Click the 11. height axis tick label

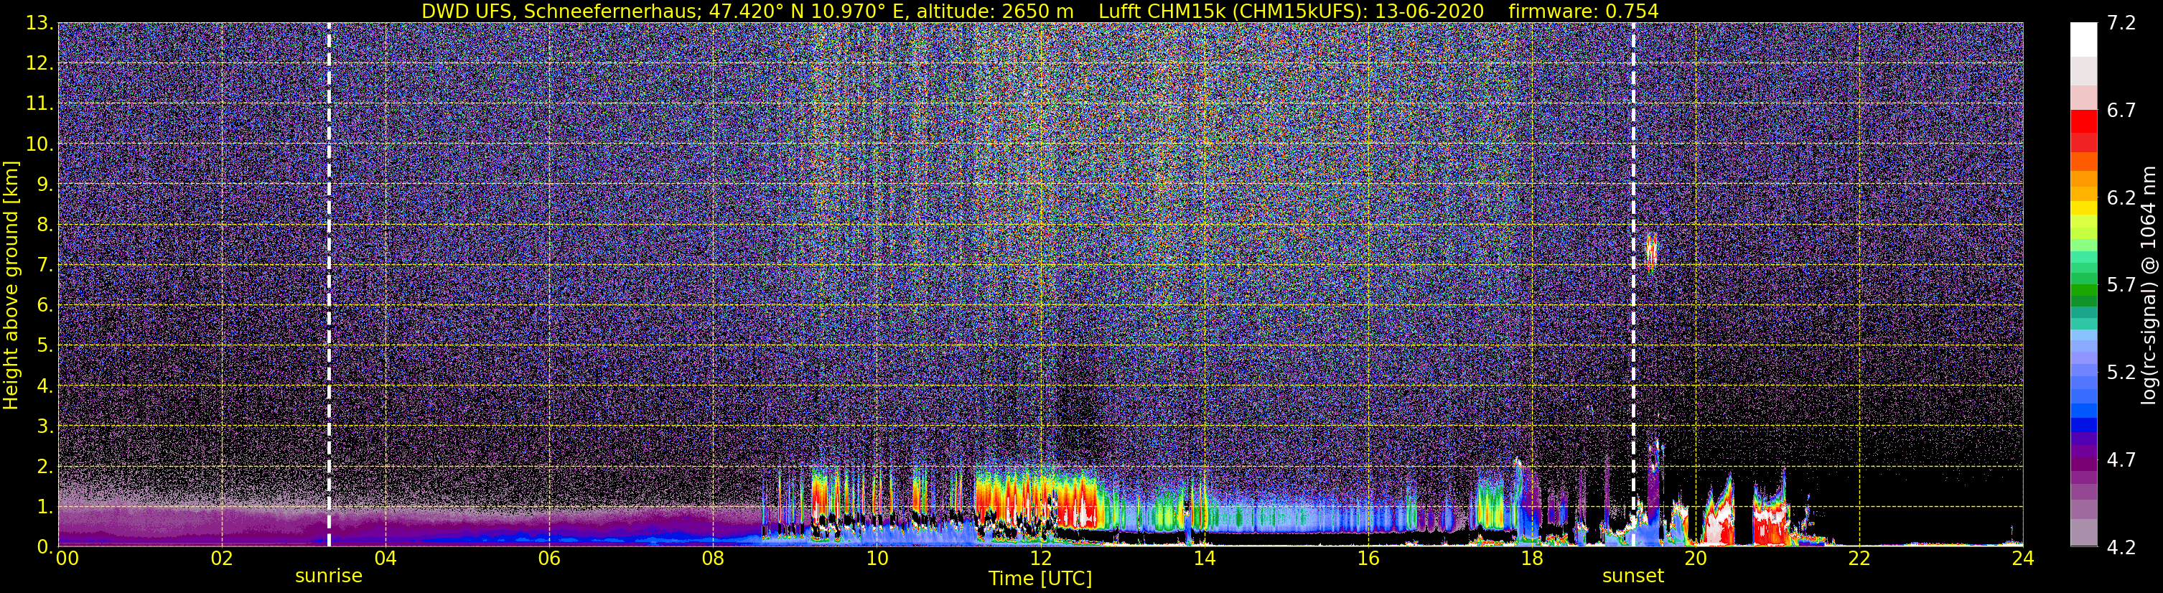click(x=40, y=104)
